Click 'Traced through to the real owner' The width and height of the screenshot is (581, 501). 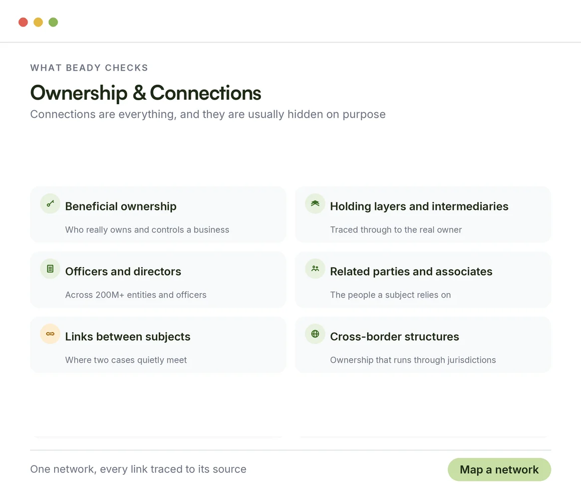click(x=396, y=230)
